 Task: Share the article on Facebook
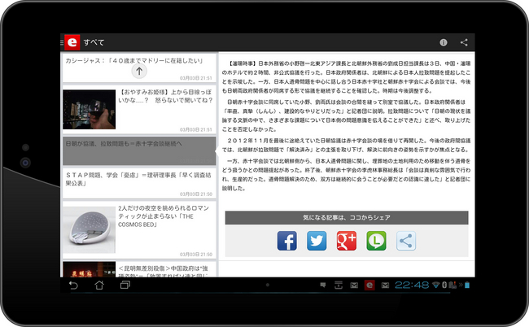pyautogui.click(x=287, y=240)
